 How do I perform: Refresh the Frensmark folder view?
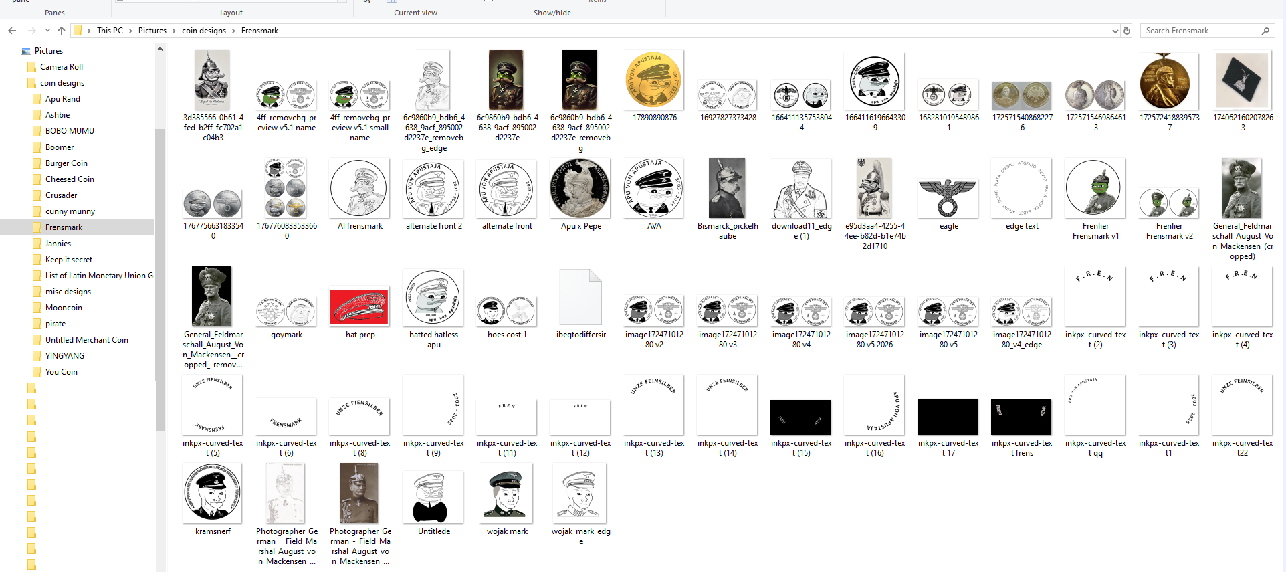(x=1127, y=31)
